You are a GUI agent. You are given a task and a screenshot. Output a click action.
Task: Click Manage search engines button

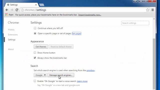61,75
